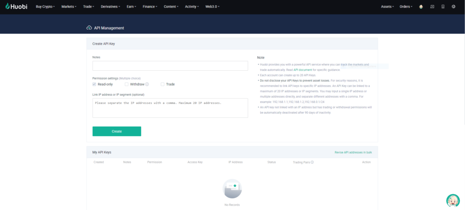Expand the Assets dropdown
The width and height of the screenshot is (465, 210).
point(388,7)
